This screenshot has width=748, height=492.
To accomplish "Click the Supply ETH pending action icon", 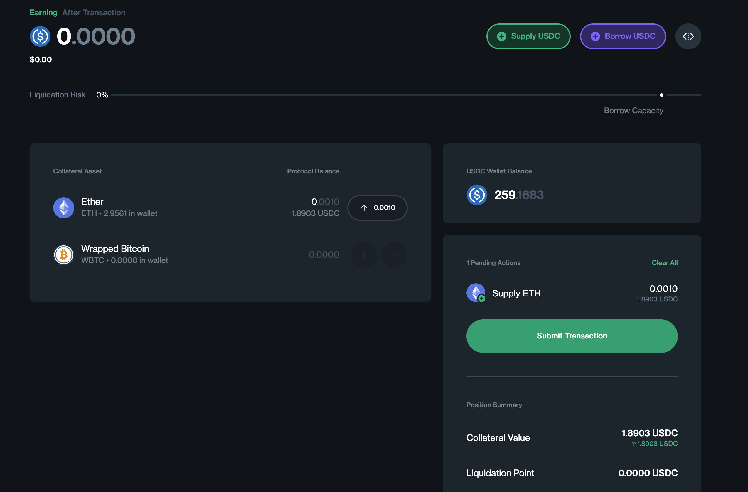I will coord(476,293).
